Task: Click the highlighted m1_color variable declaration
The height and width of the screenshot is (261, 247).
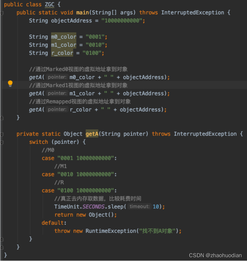Action: 64,45
